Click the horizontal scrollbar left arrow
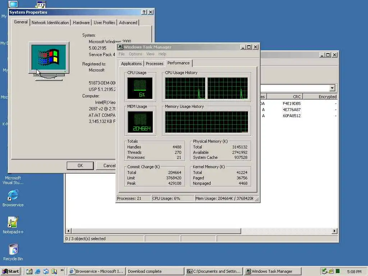 (68, 231)
